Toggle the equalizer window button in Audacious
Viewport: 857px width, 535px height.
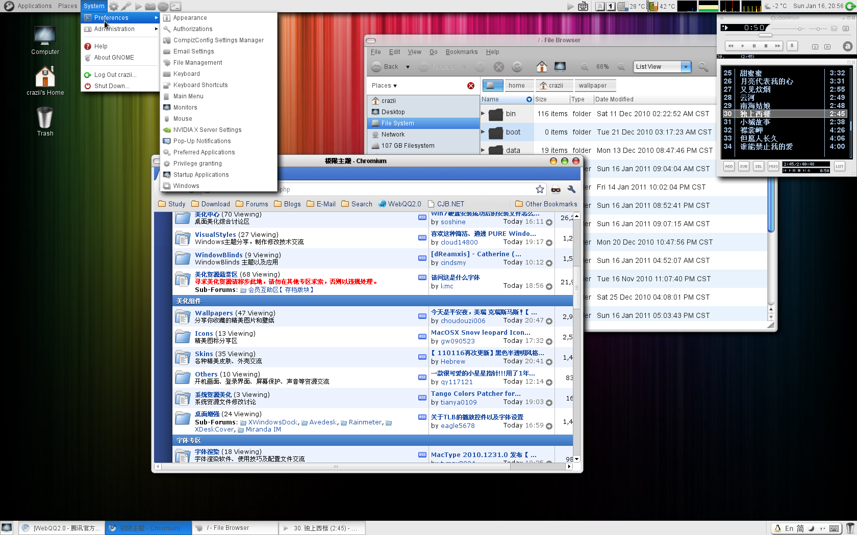pyautogui.click(x=834, y=29)
